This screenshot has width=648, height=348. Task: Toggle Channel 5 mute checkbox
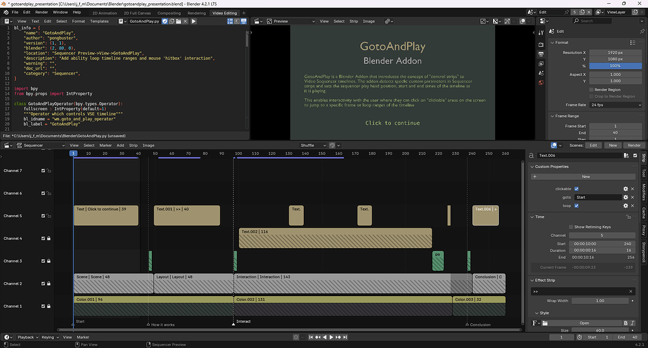pos(43,216)
